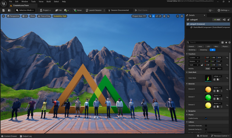Open the quick add content dropdown
This screenshot has width=232, height=138.
pos(66,10)
